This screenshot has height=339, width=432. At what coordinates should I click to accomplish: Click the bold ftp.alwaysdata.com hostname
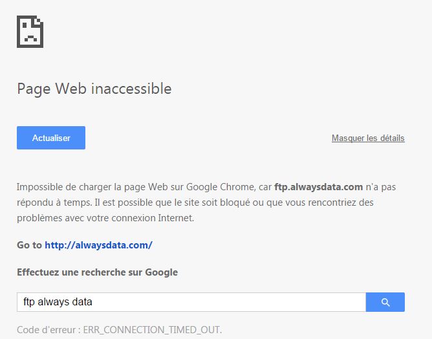coord(318,187)
